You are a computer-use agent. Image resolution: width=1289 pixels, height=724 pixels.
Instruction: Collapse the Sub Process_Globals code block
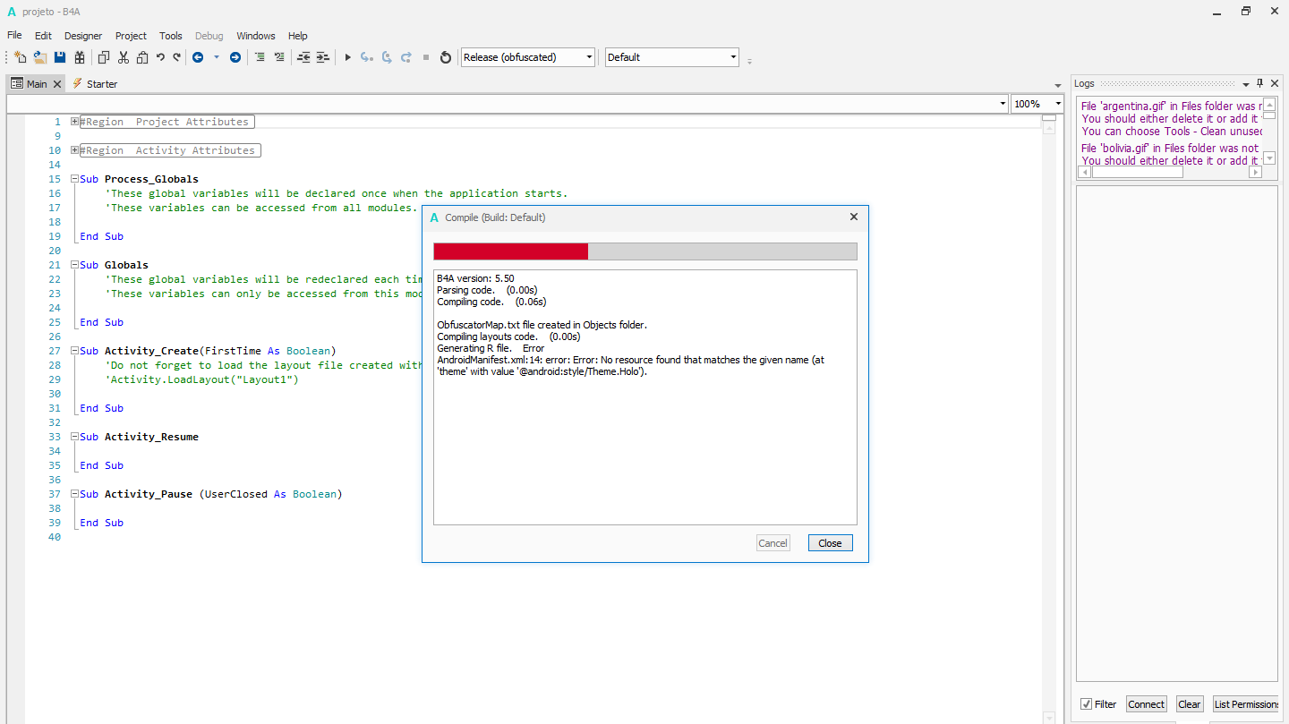coord(74,178)
